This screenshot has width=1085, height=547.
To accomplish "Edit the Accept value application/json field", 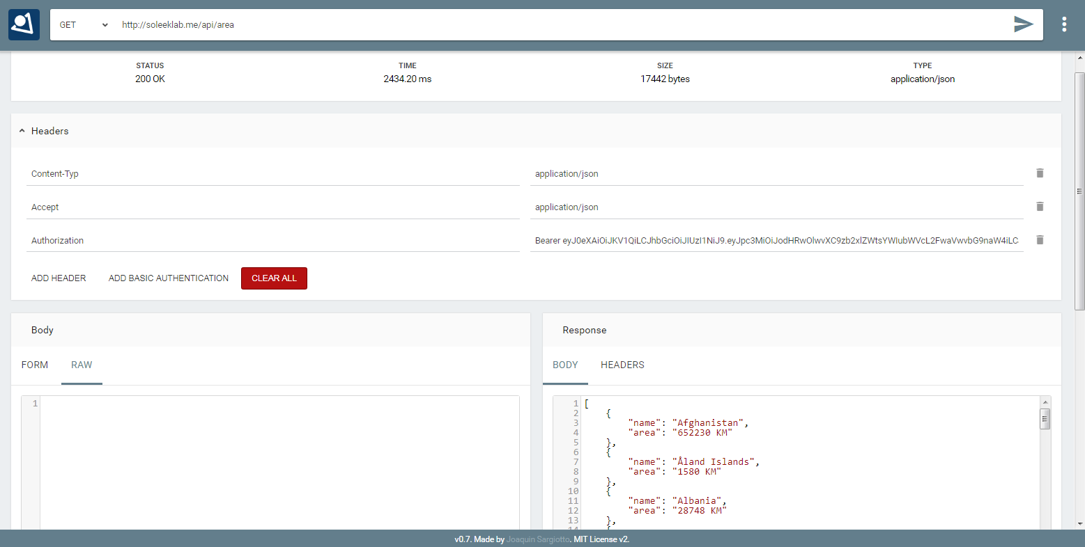I will click(x=776, y=207).
